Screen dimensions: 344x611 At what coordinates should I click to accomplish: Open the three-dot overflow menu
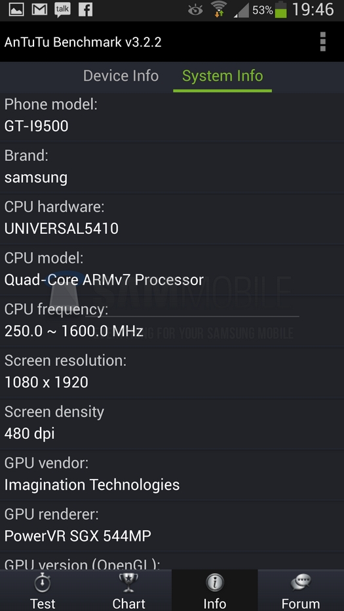[322, 41]
